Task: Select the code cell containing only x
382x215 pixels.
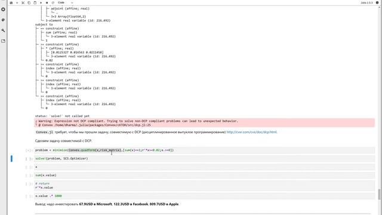Action: (x=204, y=167)
